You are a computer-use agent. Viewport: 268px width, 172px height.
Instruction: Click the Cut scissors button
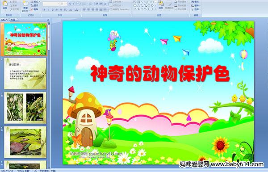click(x=14, y=2)
